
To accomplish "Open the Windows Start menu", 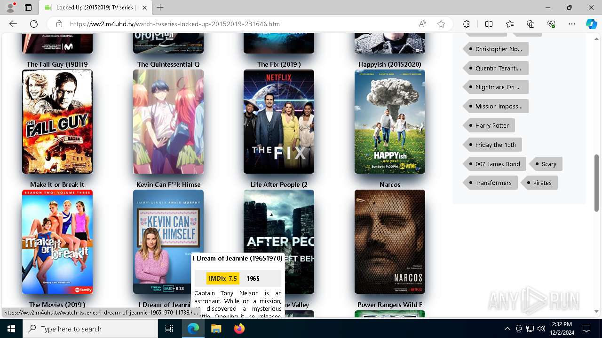I will coord(11,329).
